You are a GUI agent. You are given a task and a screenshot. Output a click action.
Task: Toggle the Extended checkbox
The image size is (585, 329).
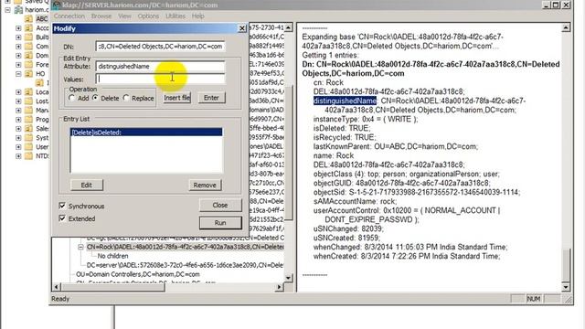(x=62, y=218)
